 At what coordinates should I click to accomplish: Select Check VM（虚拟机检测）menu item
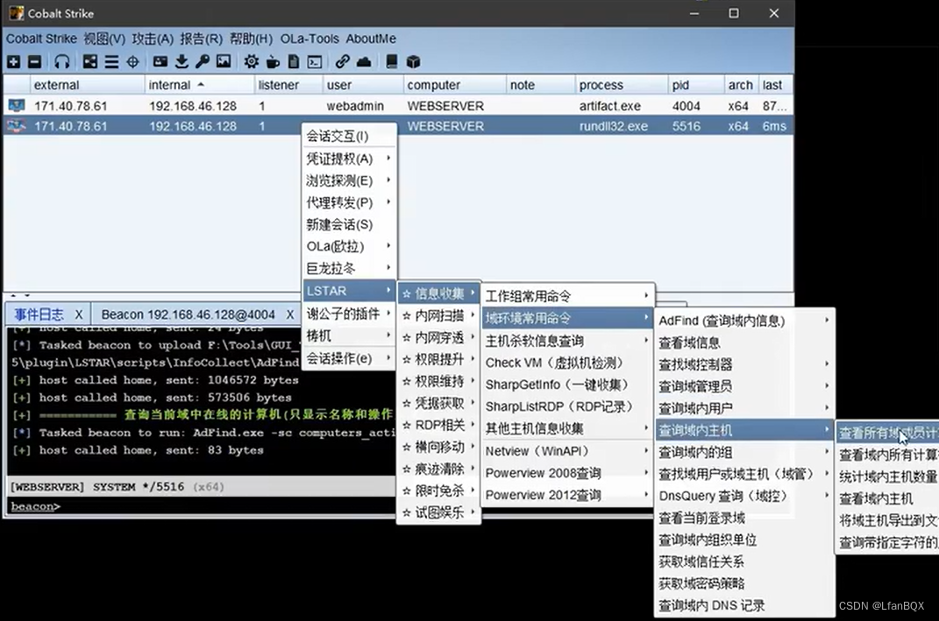pyautogui.click(x=567, y=363)
